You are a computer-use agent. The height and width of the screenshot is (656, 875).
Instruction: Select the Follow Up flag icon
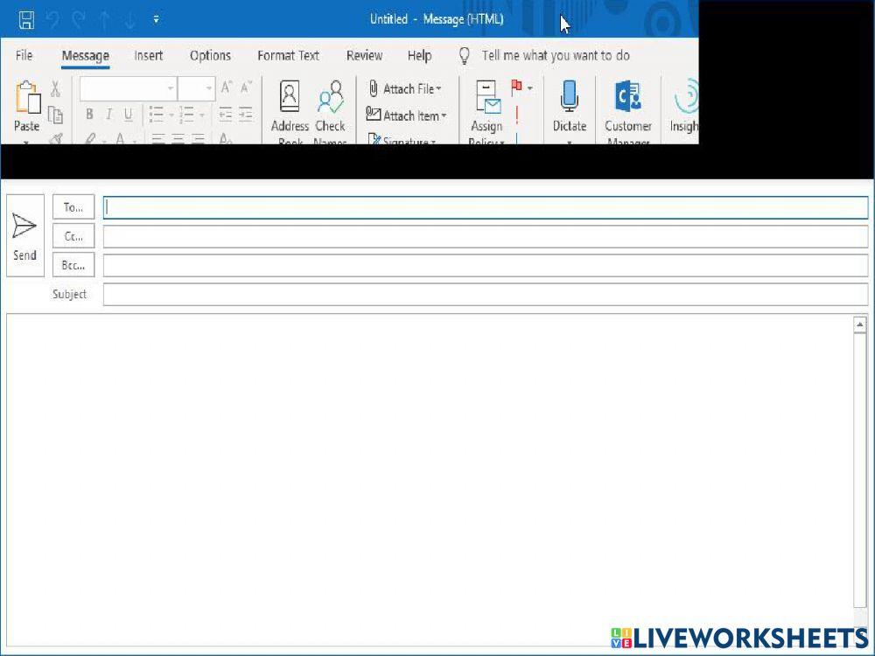(515, 87)
